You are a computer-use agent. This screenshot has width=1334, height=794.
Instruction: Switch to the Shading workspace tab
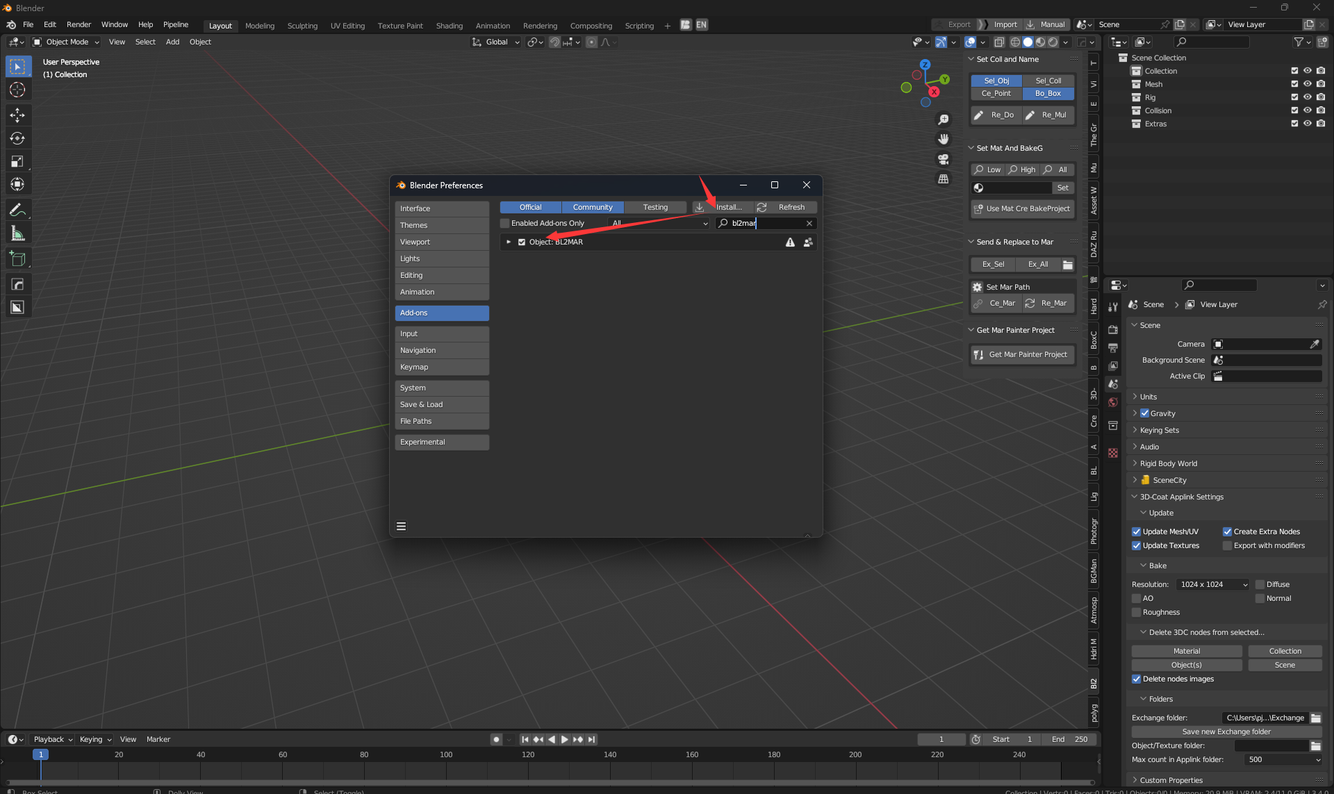(449, 26)
